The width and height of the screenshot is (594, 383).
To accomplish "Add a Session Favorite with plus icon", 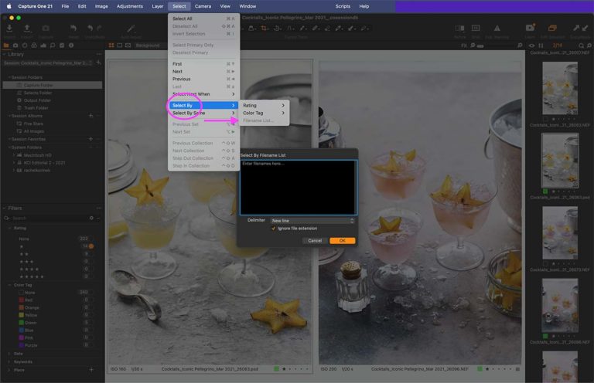I will (91, 139).
